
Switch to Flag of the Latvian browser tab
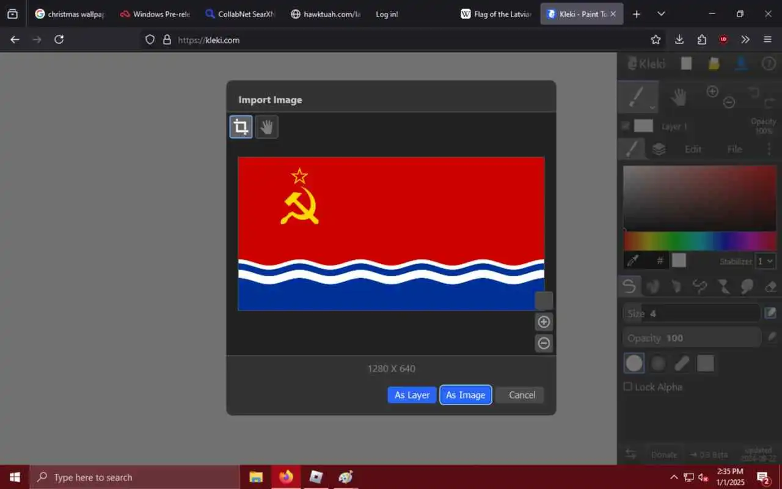[495, 14]
